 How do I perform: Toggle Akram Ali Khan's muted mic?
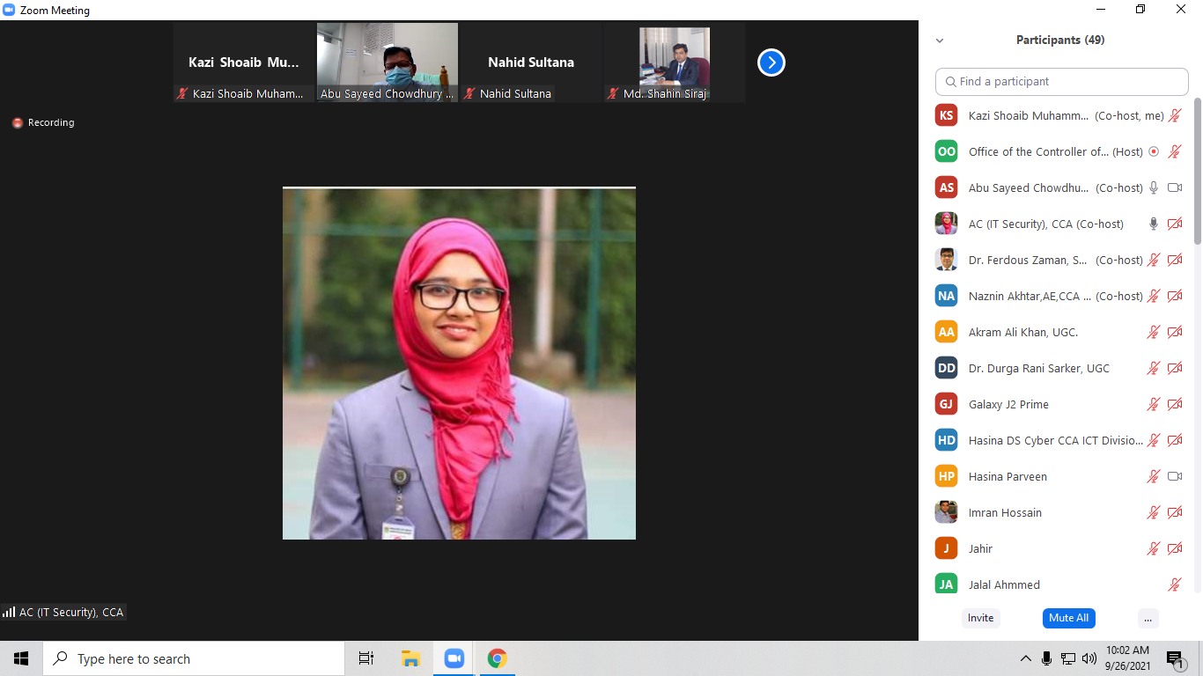click(1153, 332)
